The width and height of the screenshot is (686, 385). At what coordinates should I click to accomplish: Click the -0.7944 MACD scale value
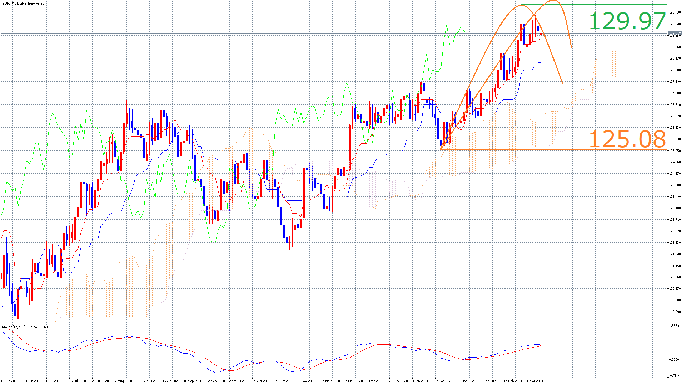point(674,376)
